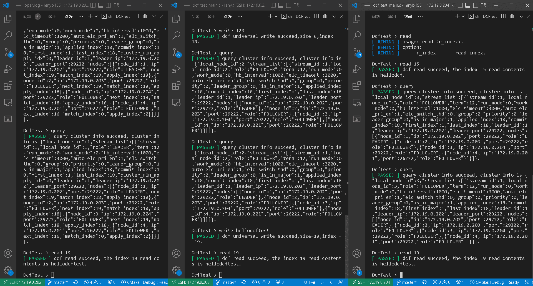Toggle primary sidebar in oper.log window title bar
This screenshot has width=533, height=286.
click(93, 5)
